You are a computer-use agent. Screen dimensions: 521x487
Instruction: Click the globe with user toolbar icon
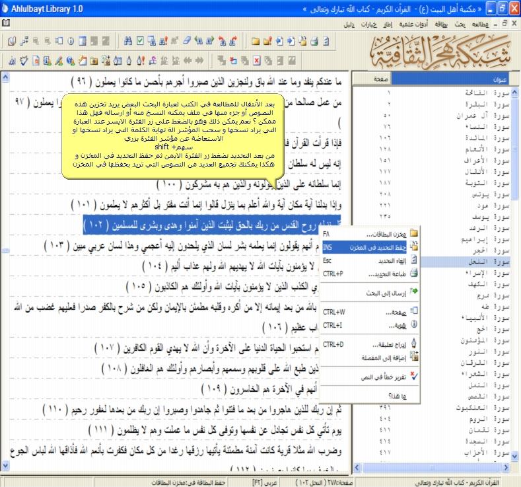[x=71, y=61]
